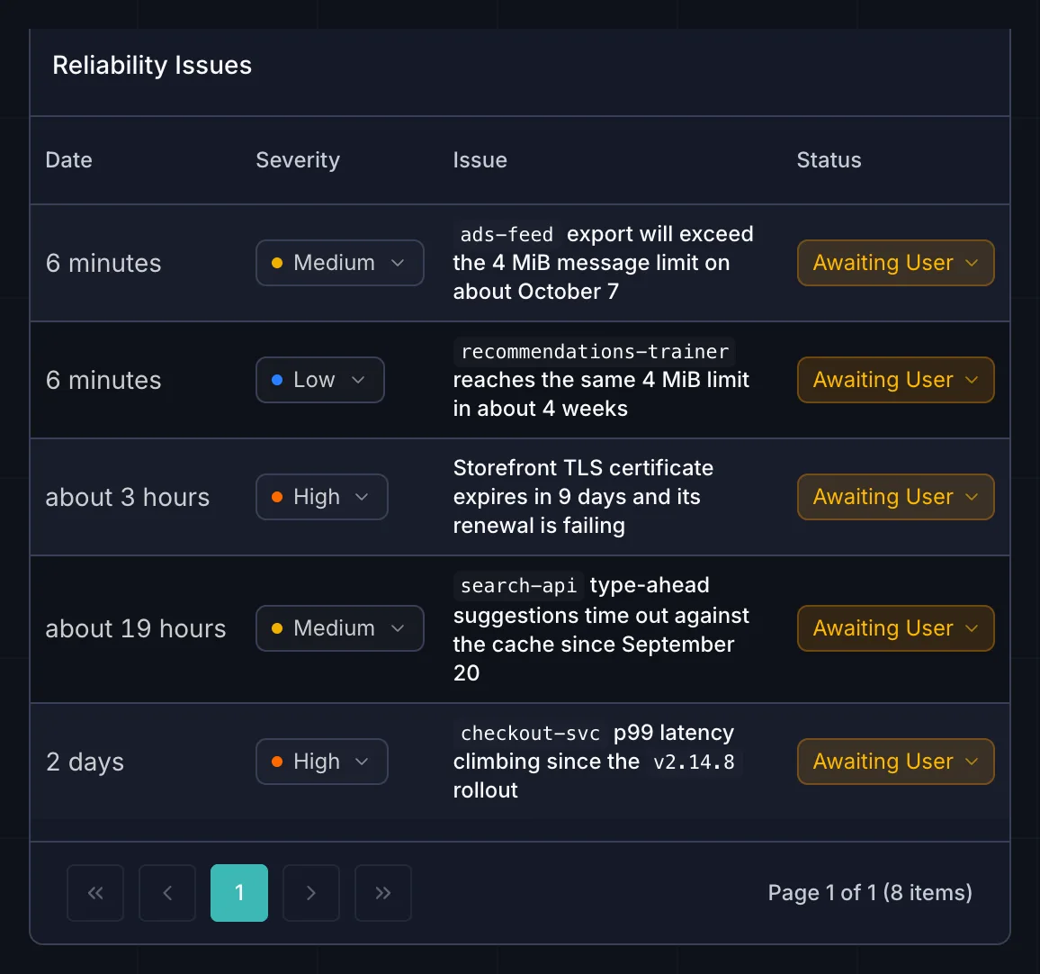Open Medium severity dropdown for ads-feed issue

[339, 263]
